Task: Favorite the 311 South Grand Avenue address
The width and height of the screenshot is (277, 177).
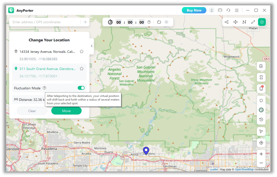Action: [x=82, y=69]
